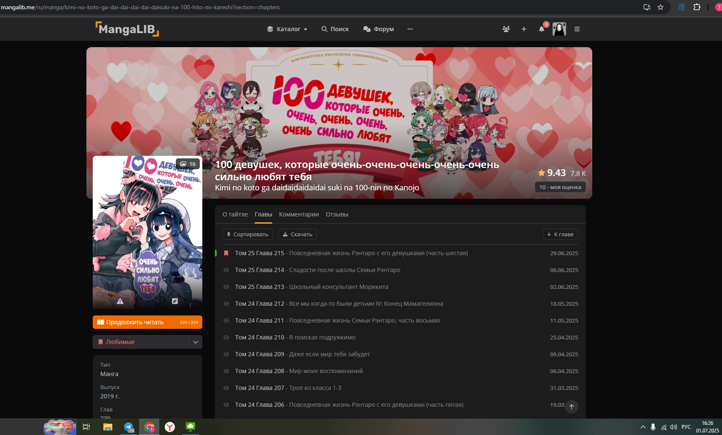Click the plus add-content icon
Viewport: 722px width, 435px height.
click(x=523, y=29)
